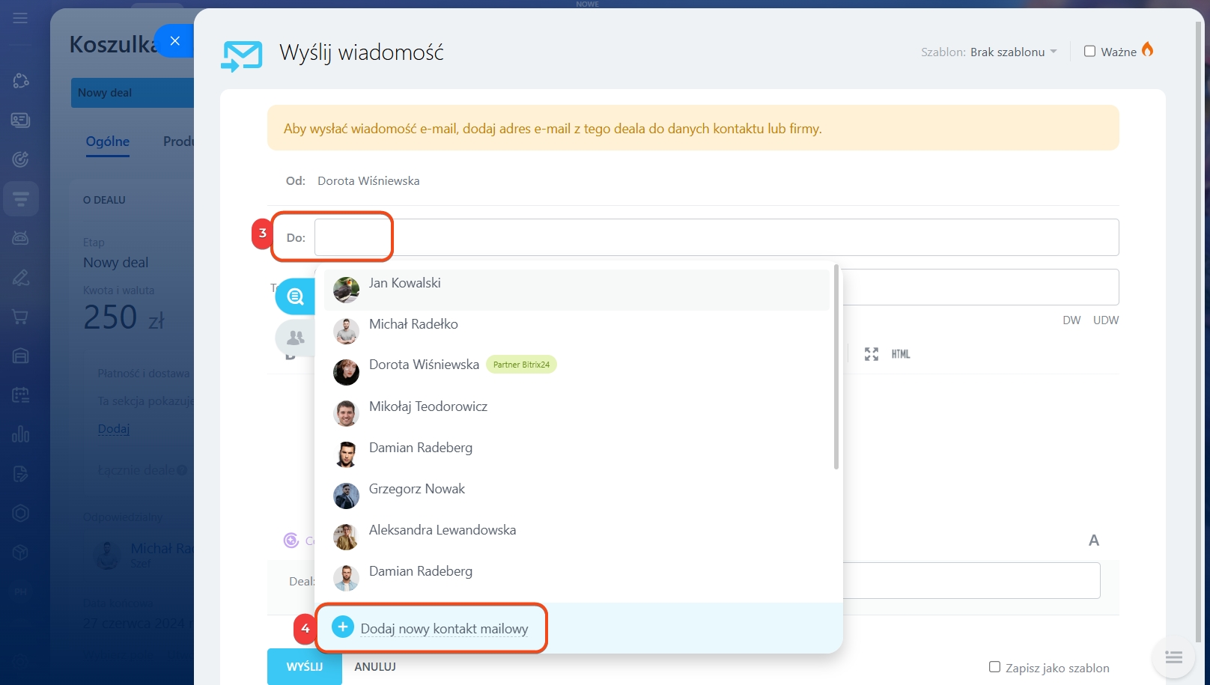This screenshot has width=1210, height=685.
Task: Add UDW hidden copy recipients
Action: pos(1105,320)
